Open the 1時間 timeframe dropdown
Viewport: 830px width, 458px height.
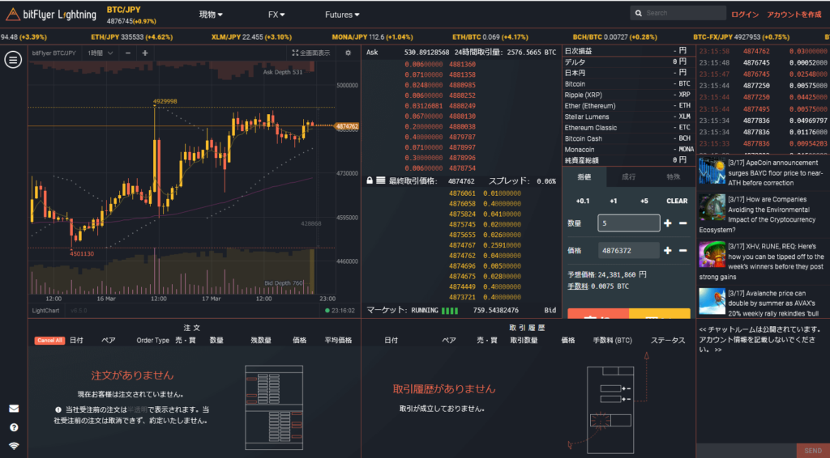pyautogui.click(x=100, y=53)
